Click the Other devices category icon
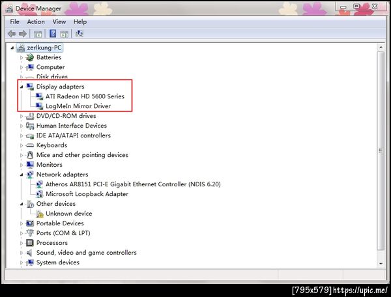Image resolution: width=391 pixels, height=297 pixels. pyautogui.click(x=30, y=204)
